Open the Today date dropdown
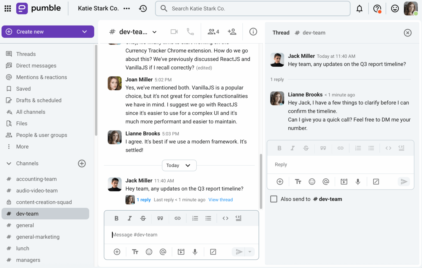The width and height of the screenshot is (422, 268). click(179, 165)
